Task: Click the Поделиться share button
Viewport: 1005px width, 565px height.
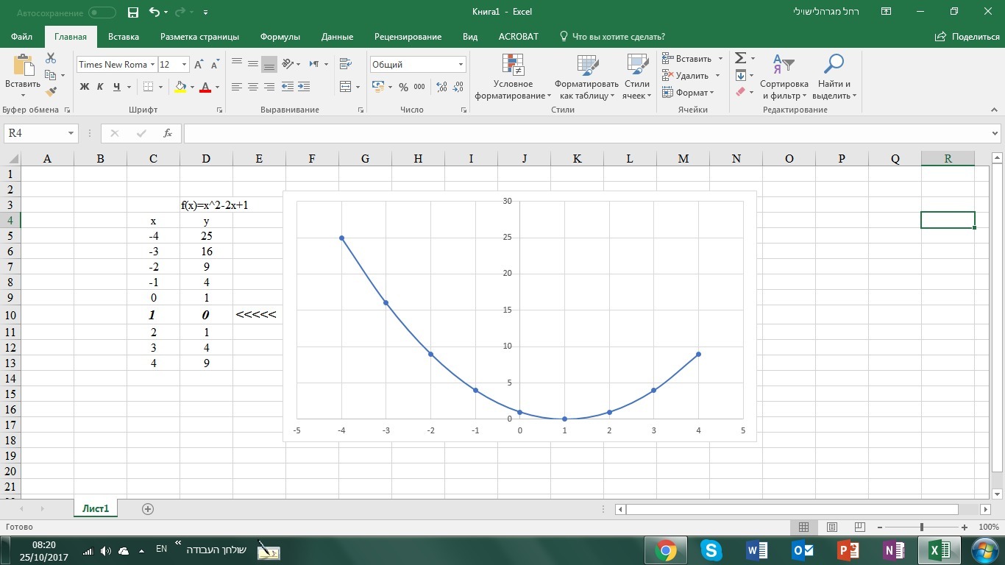Action: [967, 37]
